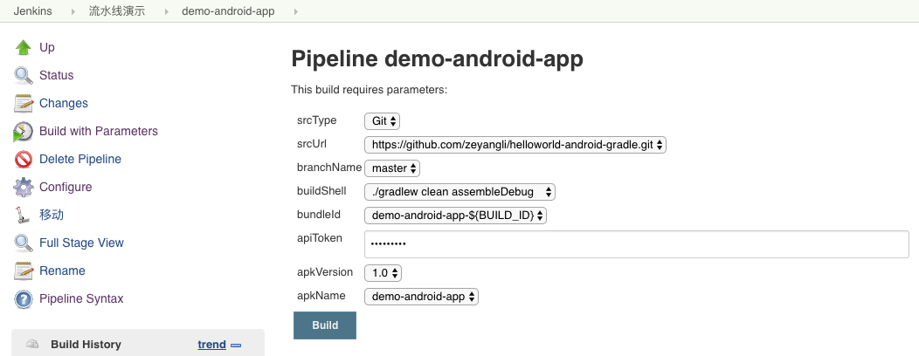The width and height of the screenshot is (919, 356).
Task: Open the buildShell gradlew command dropdown
Action: click(459, 191)
